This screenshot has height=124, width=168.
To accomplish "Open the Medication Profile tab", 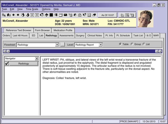I will [x=63, y=30].
